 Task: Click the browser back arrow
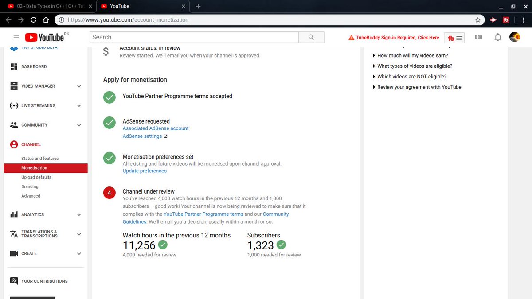click(8, 20)
